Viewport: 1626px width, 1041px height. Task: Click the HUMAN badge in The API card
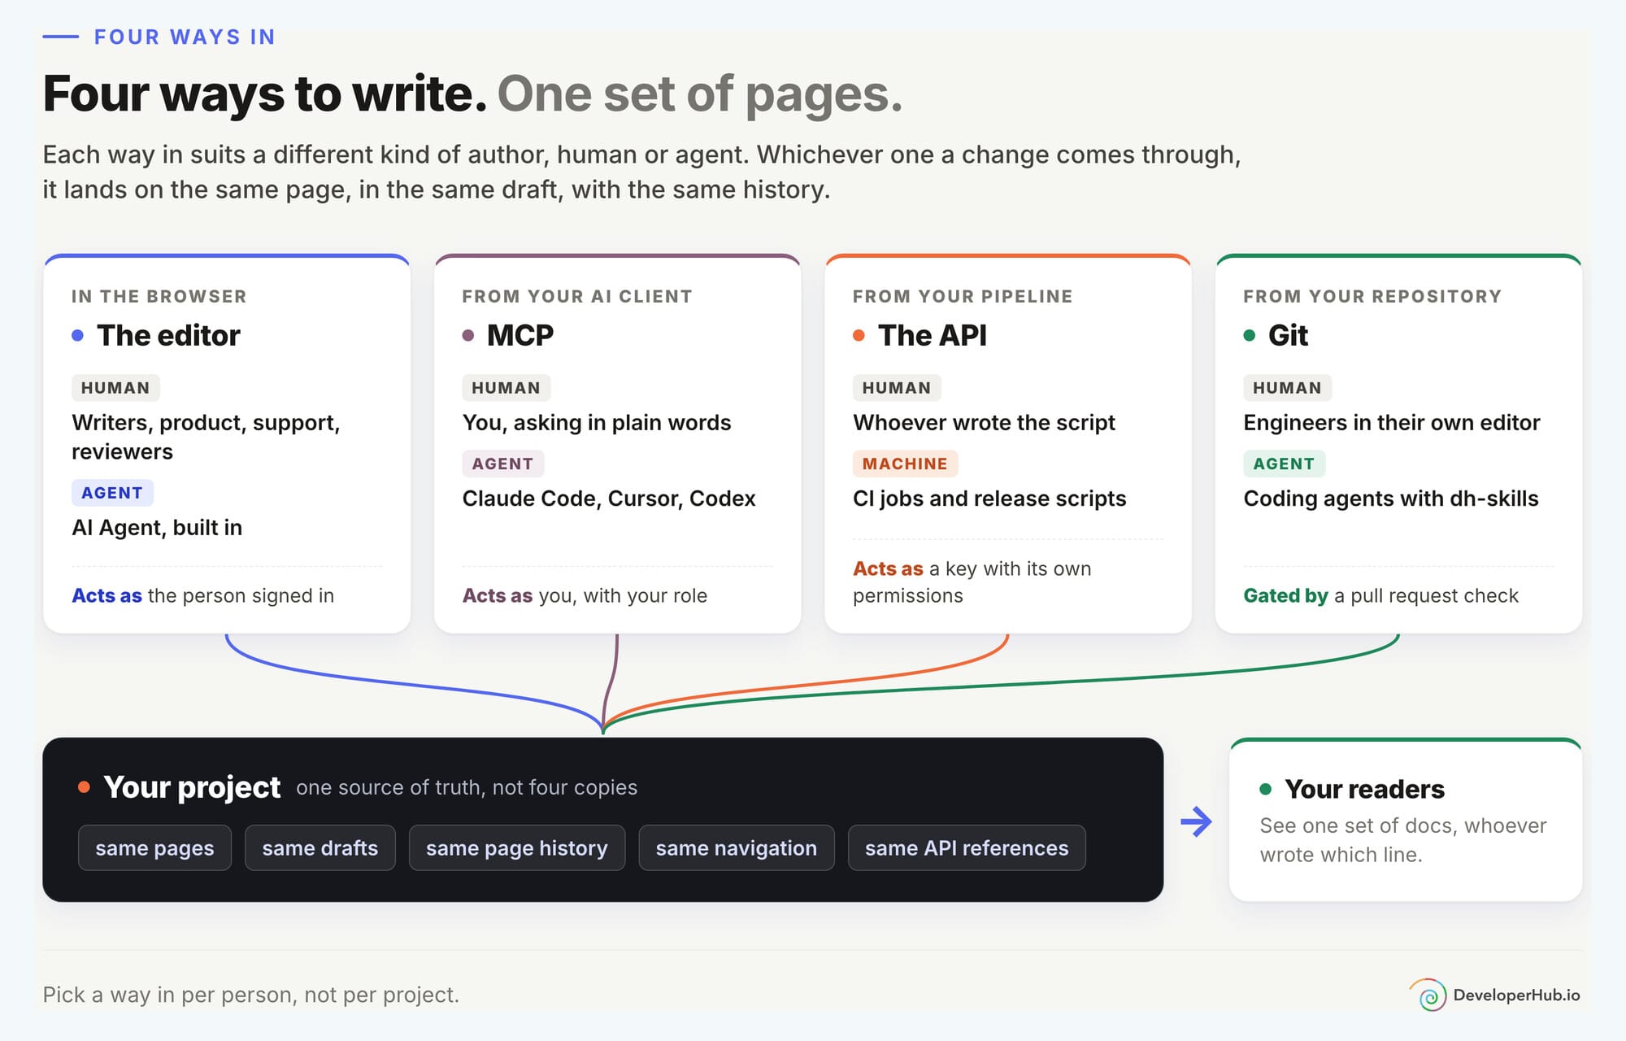click(x=897, y=388)
